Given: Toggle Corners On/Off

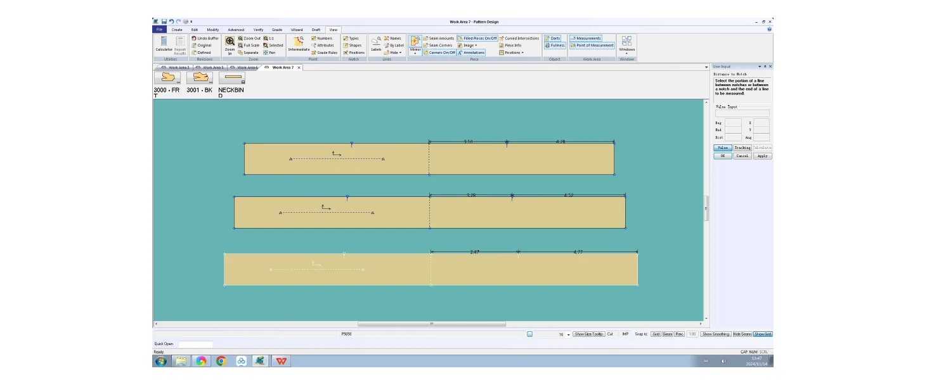Looking at the screenshot, I should coord(439,53).
